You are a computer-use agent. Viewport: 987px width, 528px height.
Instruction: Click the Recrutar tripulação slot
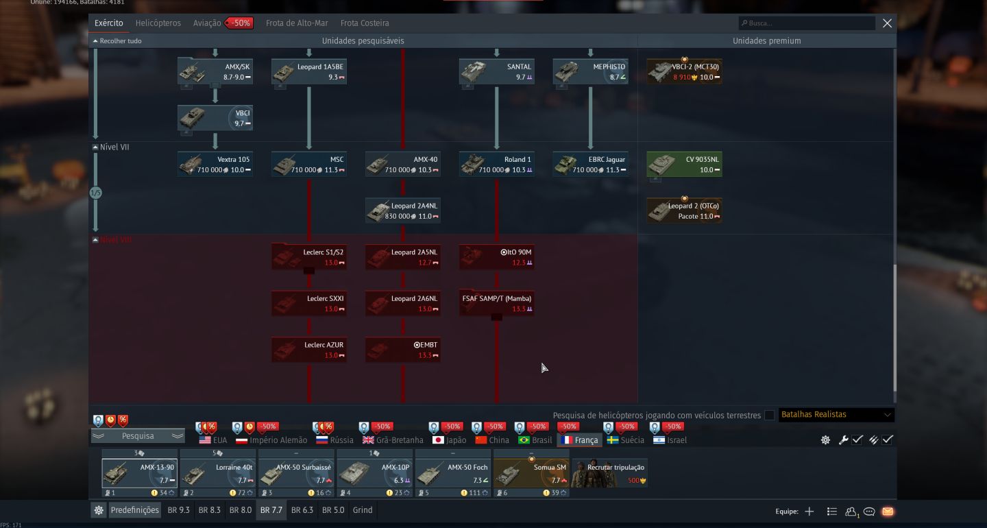[610, 473]
